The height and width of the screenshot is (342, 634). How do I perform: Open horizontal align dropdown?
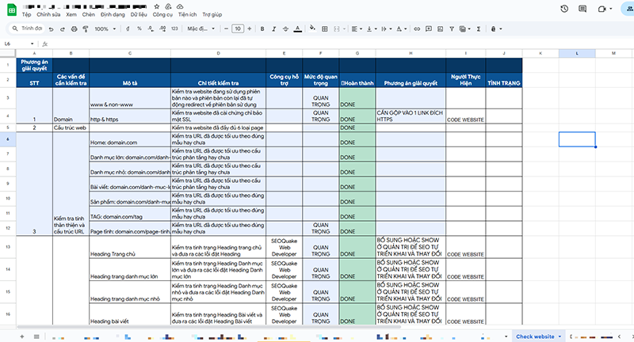pos(357,28)
